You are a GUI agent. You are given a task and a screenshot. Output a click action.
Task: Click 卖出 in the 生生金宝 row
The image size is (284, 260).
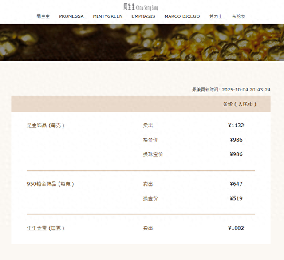(148, 228)
